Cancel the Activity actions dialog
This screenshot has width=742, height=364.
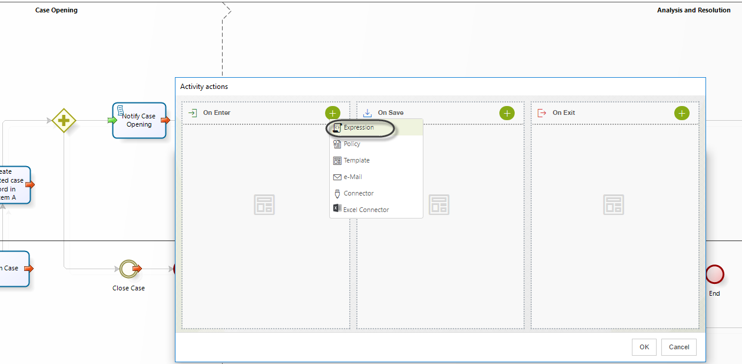click(x=679, y=347)
